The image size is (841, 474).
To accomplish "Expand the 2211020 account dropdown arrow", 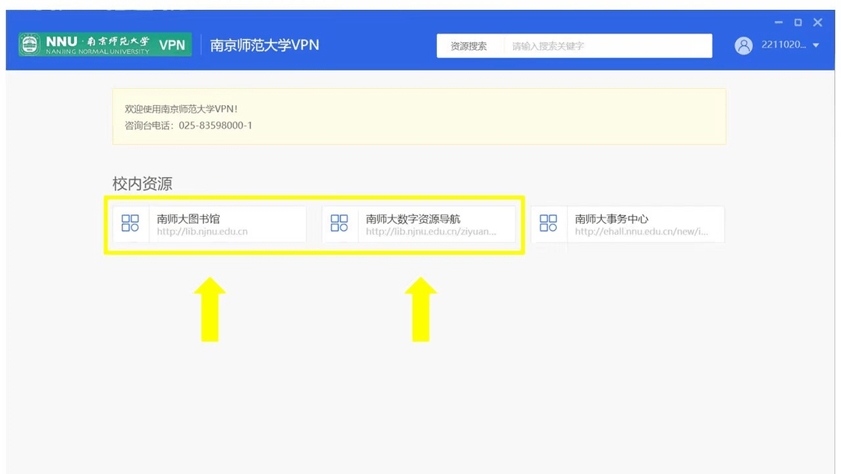I will coord(816,46).
